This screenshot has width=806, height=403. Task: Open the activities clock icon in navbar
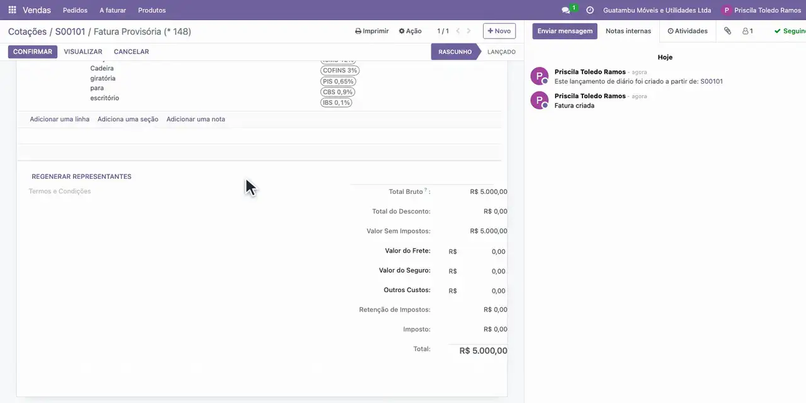click(590, 10)
